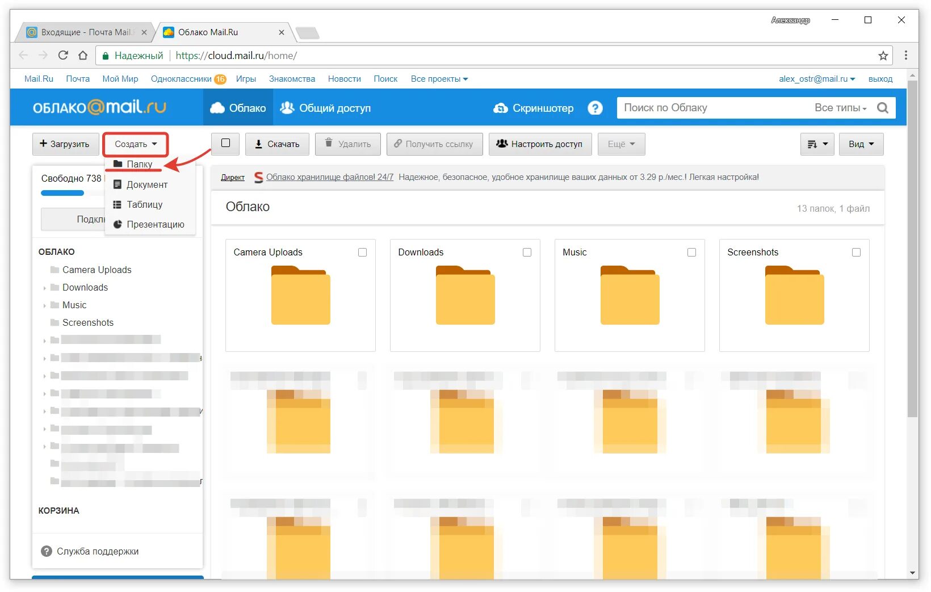Click the Поиск по Облаку search field
The height and width of the screenshot is (592, 931).
tap(715, 108)
